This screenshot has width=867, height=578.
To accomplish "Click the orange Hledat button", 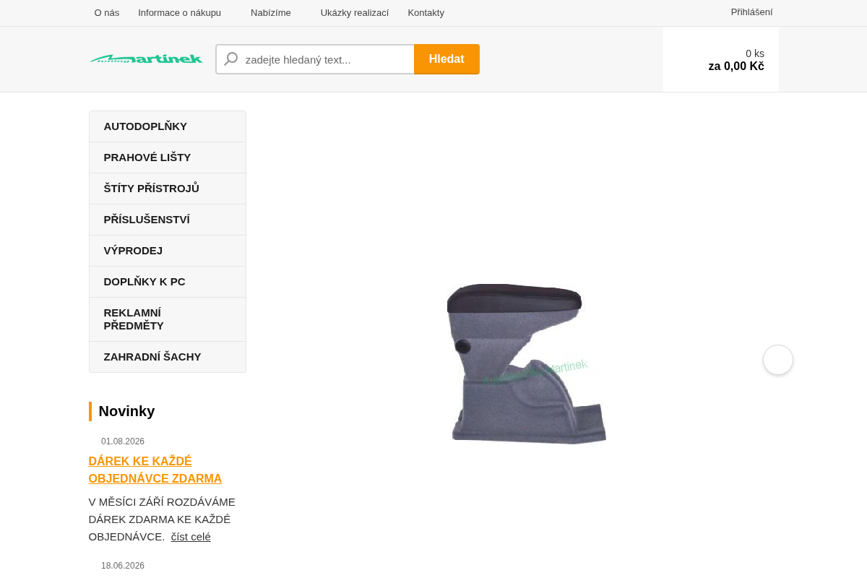I will tap(447, 59).
